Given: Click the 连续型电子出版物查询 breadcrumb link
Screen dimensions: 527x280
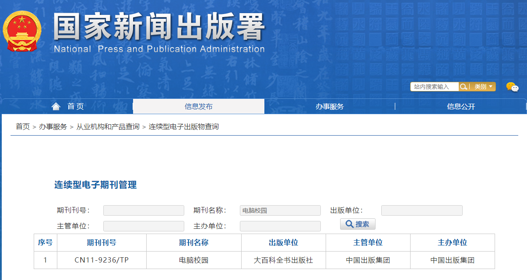Looking at the screenshot, I should coord(183,126).
